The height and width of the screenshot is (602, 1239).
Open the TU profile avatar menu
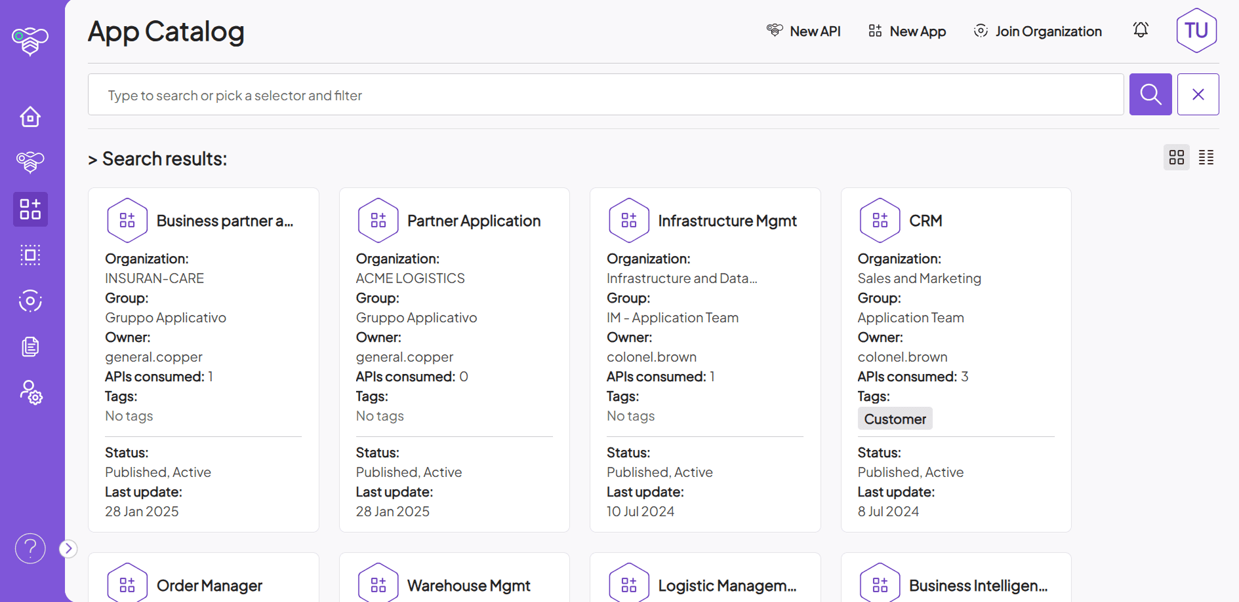coord(1196,30)
